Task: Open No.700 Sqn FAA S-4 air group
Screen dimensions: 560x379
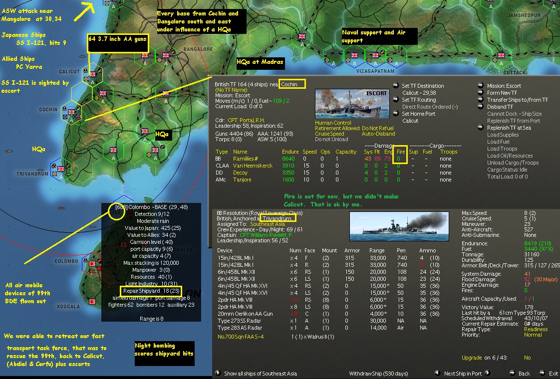Action: pos(241,337)
